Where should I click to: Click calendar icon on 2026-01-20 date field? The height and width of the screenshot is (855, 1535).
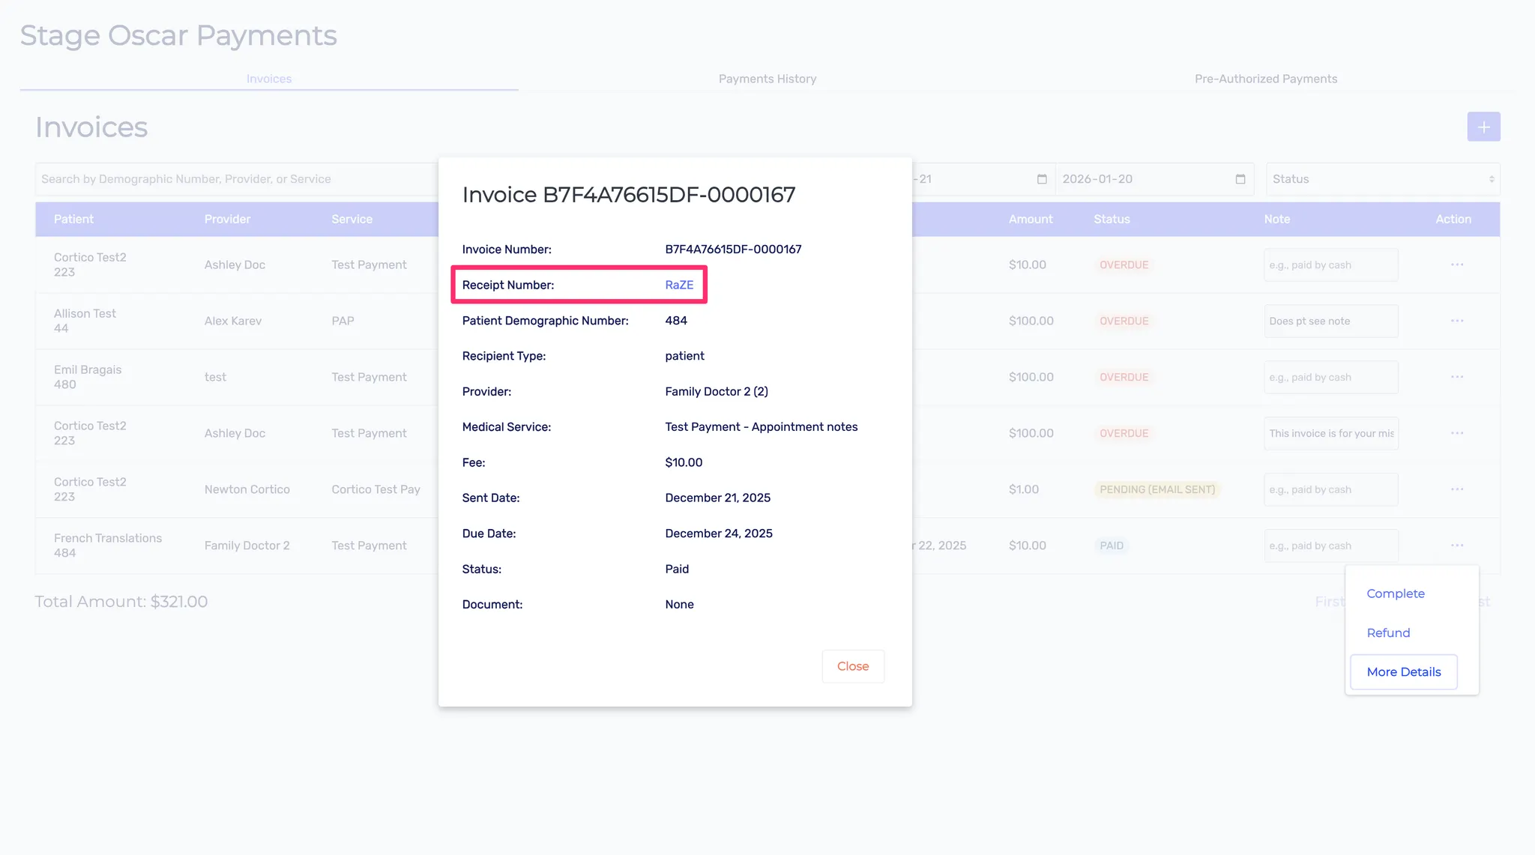pos(1240,179)
